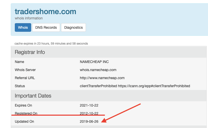The height and width of the screenshot is (128, 208).
Task: Click the Registered On label
Action: point(26,113)
